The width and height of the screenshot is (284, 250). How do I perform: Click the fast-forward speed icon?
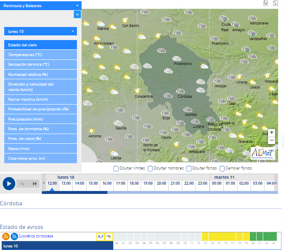tap(35, 183)
